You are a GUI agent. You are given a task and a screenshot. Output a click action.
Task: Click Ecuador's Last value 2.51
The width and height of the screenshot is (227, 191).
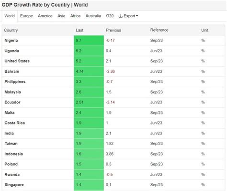pyautogui.click(x=79, y=102)
